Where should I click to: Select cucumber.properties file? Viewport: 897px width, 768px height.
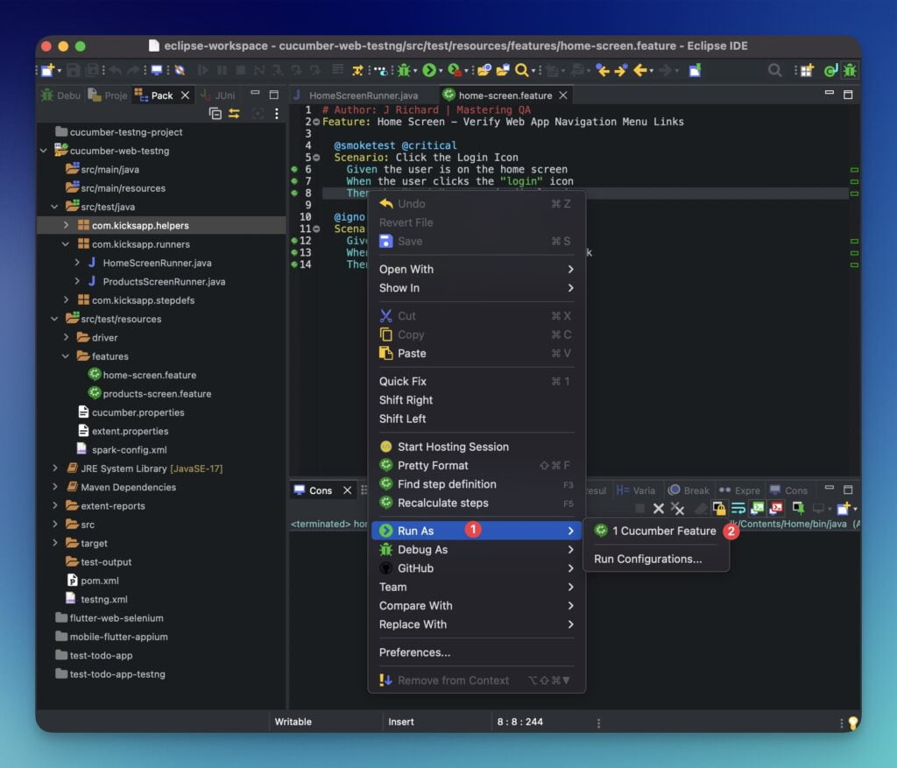[138, 412]
